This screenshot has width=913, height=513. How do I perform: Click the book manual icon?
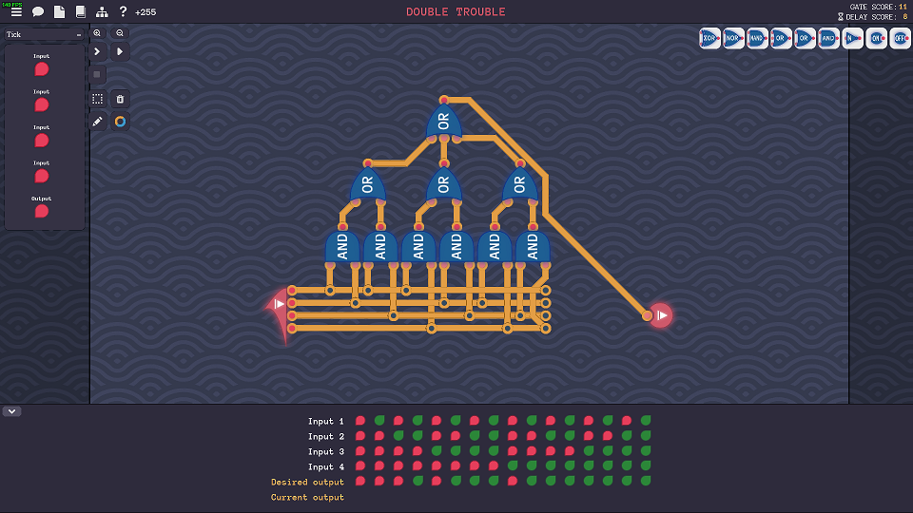pos(80,12)
